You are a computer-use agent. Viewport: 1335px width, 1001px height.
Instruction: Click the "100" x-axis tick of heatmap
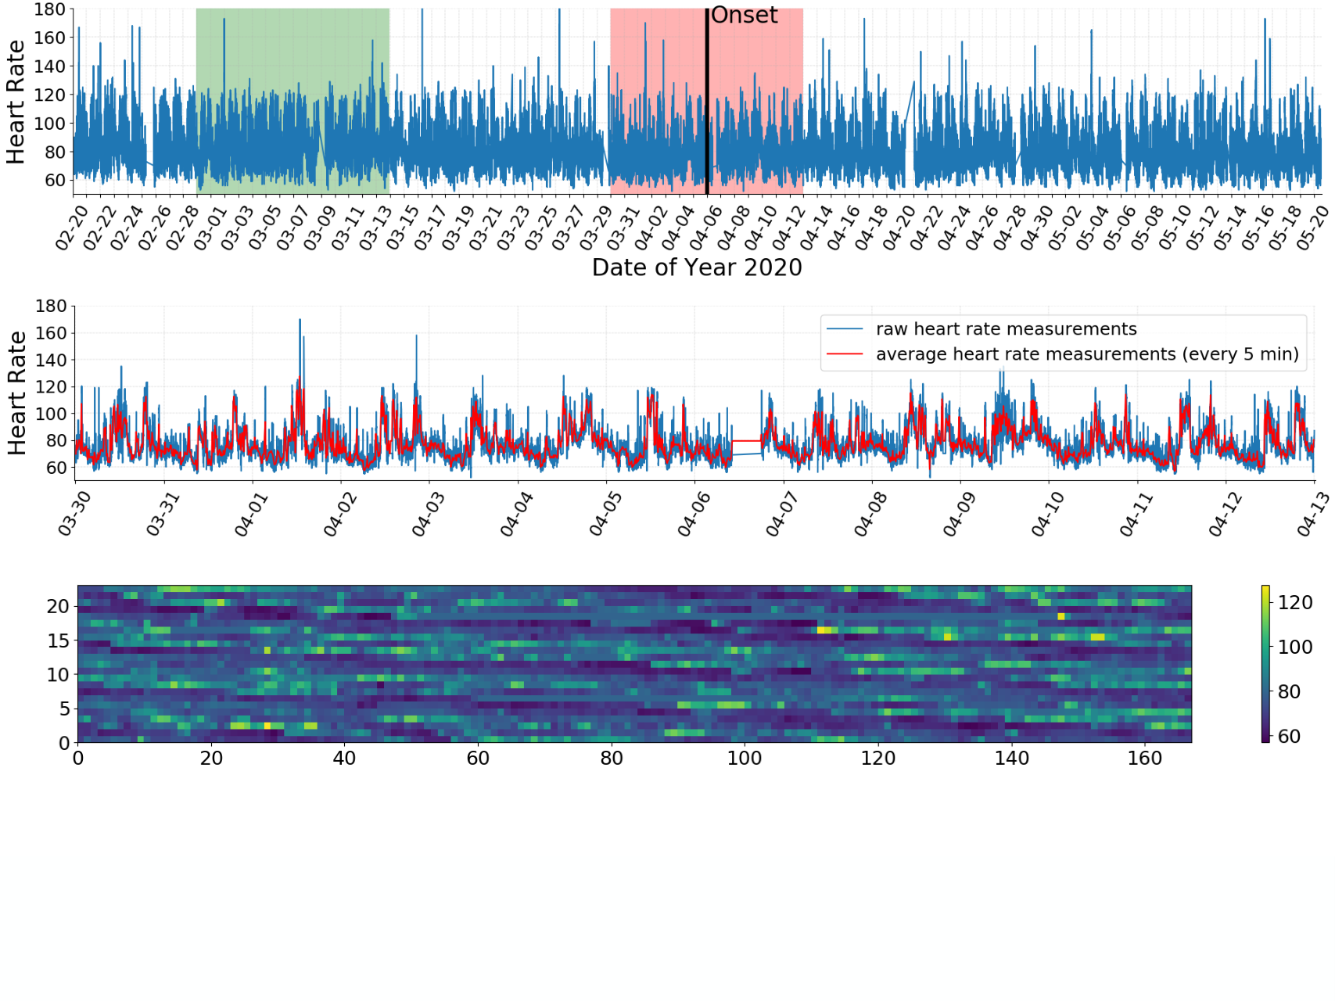pyautogui.click(x=745, y=759)
